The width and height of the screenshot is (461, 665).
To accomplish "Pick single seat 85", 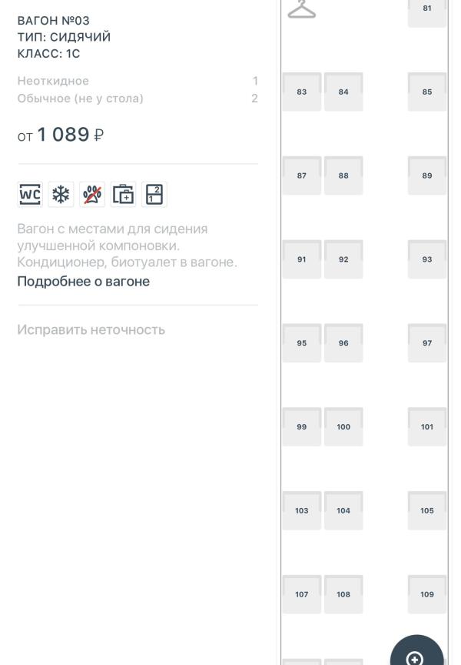I will [x=427, y=92].
